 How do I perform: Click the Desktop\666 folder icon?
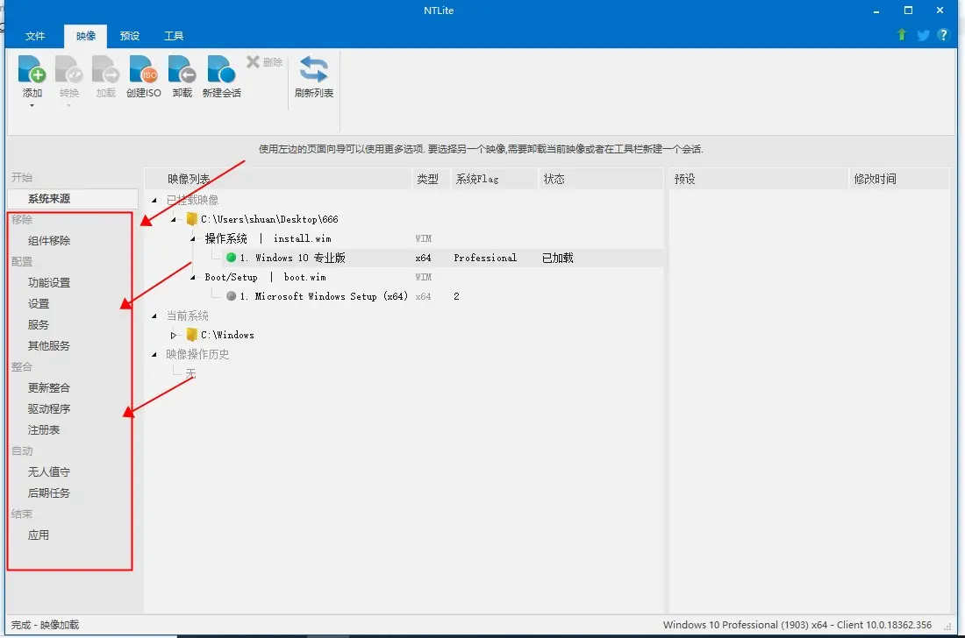click(191, 219)
